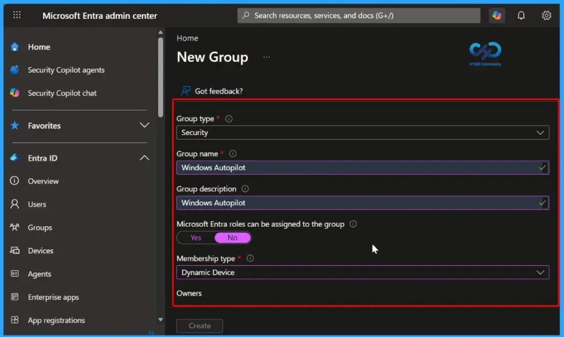Viewport: 564px width, 337px height.
Task: Click the Entra ID diamond icon
Action: pyautogui.click(x=15, y=158)
